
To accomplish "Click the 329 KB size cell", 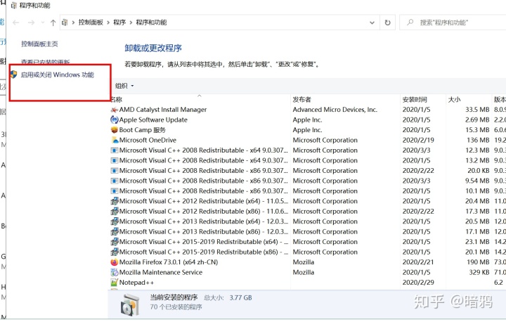I will click(479, 272).
